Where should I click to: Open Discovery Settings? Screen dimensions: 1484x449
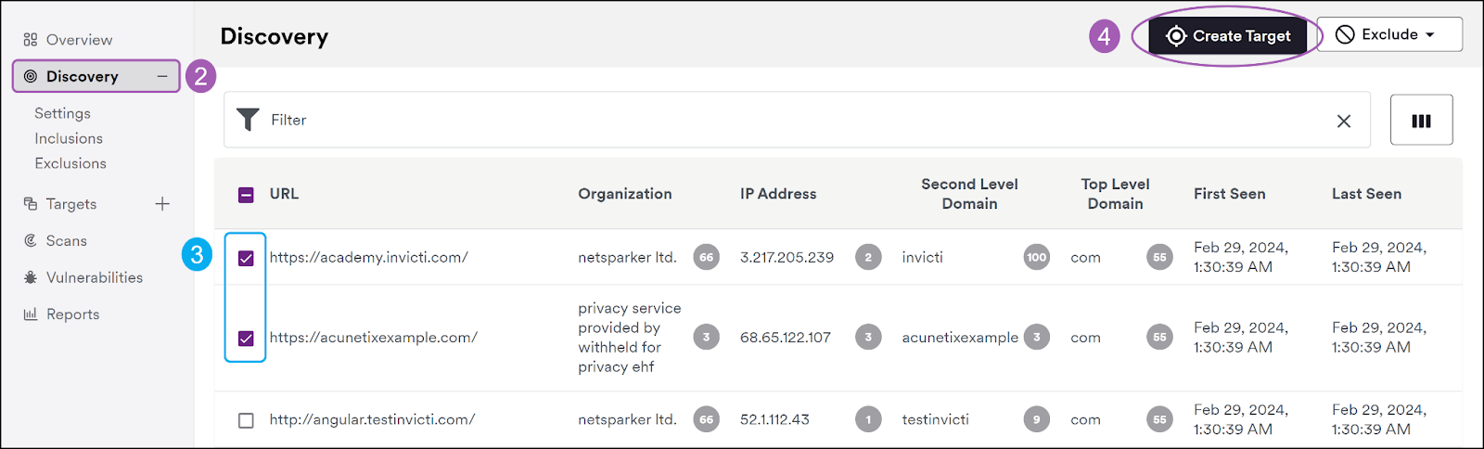(62, 113)
